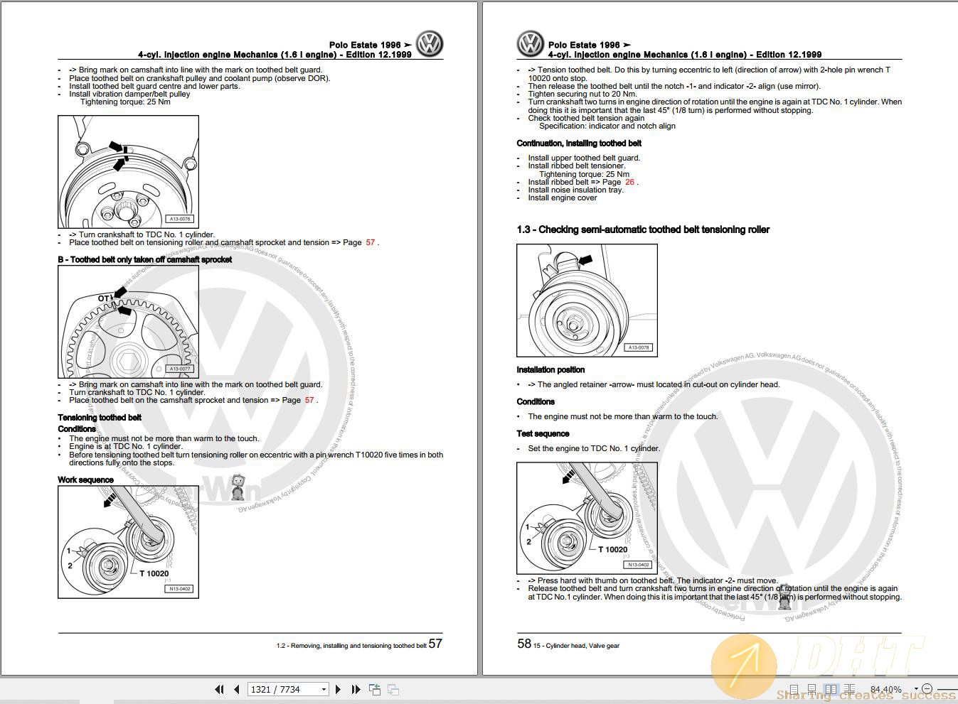Open the Page 26 link for ribbed belt
Screen dimensions: 958x704
[x=629, y=182]
